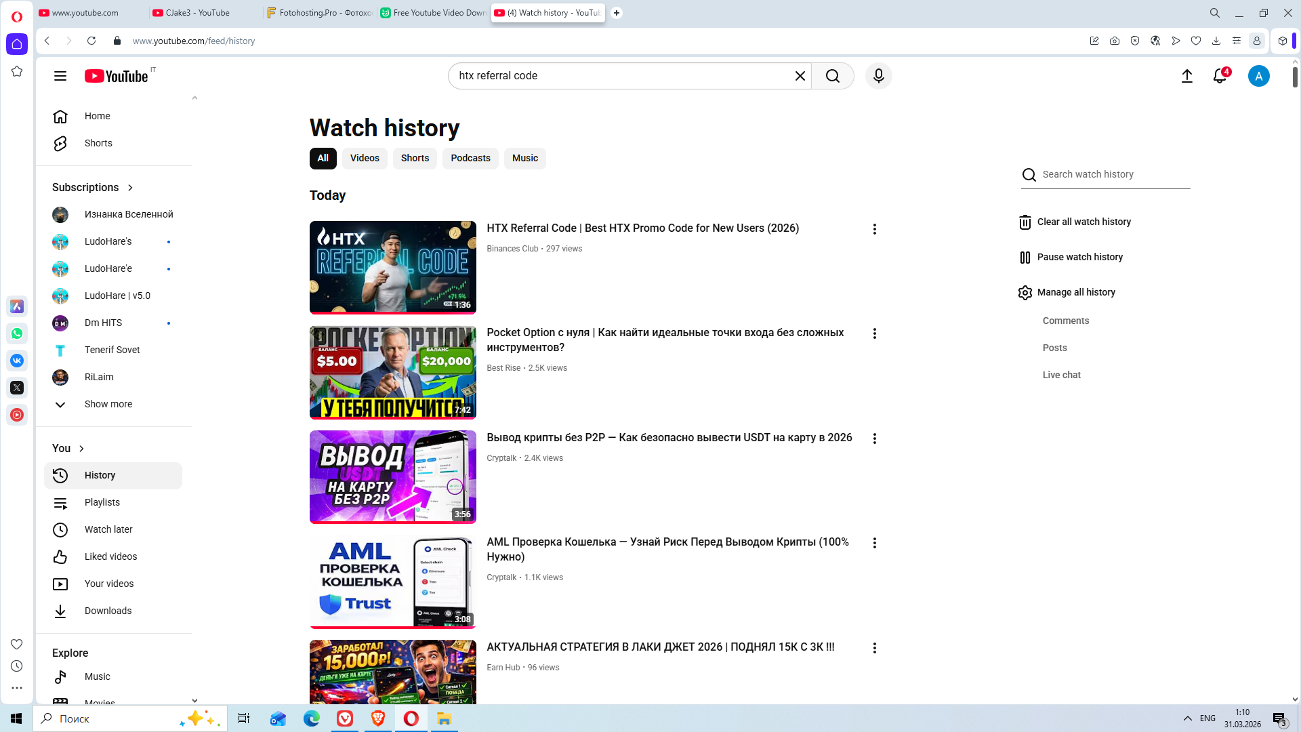Click the upload video arrow icon
The width and height of the screenshot is (1301, 732).
point(1186,76)
